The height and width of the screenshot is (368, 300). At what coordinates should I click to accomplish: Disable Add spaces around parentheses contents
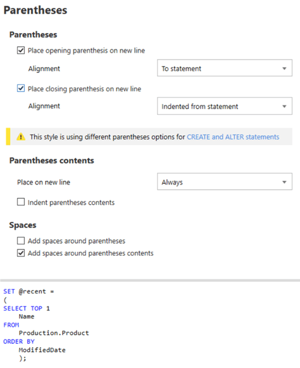coord(21,253)
